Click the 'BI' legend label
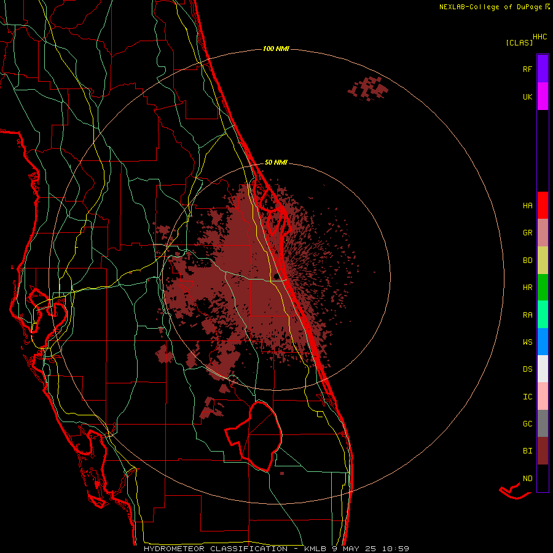 coord(527,451)
